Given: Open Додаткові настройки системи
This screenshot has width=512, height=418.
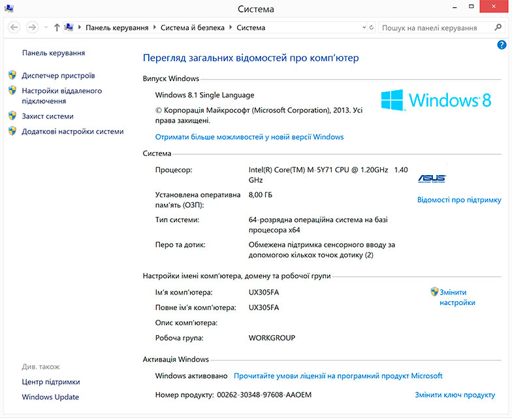Looking at the screenshot, I should [x=73, y=131].
